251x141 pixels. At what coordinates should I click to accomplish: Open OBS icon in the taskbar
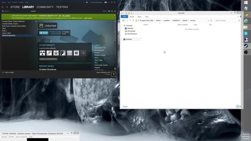point(246,52)
